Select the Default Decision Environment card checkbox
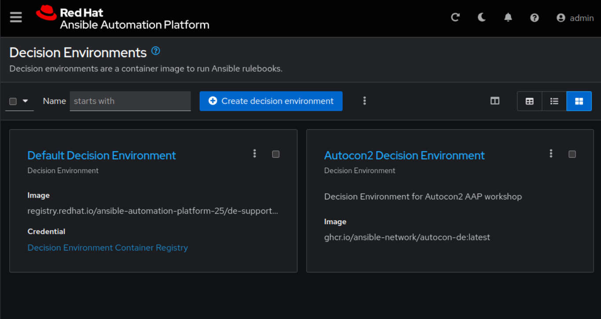 coord(276,154)
